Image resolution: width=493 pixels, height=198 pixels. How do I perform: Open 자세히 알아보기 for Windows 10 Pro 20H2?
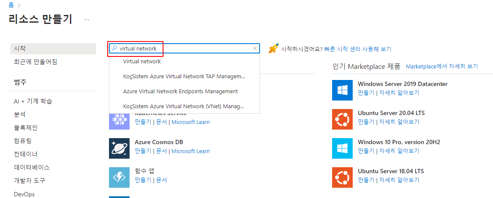(x=399, y=151)
